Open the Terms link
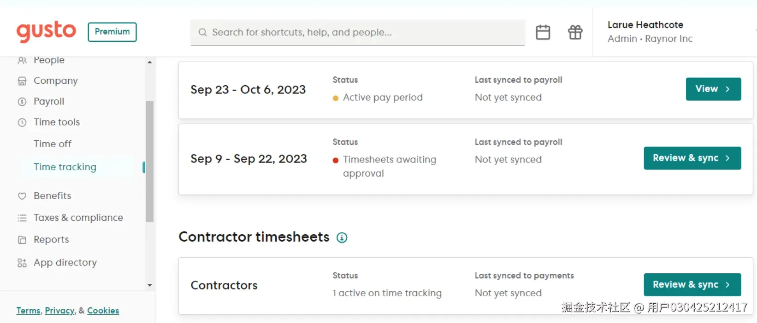This screenshot has height=323, width=757. (x=28, y=311)
